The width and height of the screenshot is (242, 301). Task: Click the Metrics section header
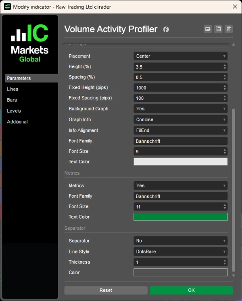pos(72,173)
